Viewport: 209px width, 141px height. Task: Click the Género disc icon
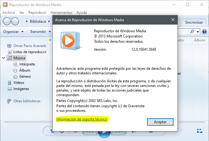[x=15, y=77]
